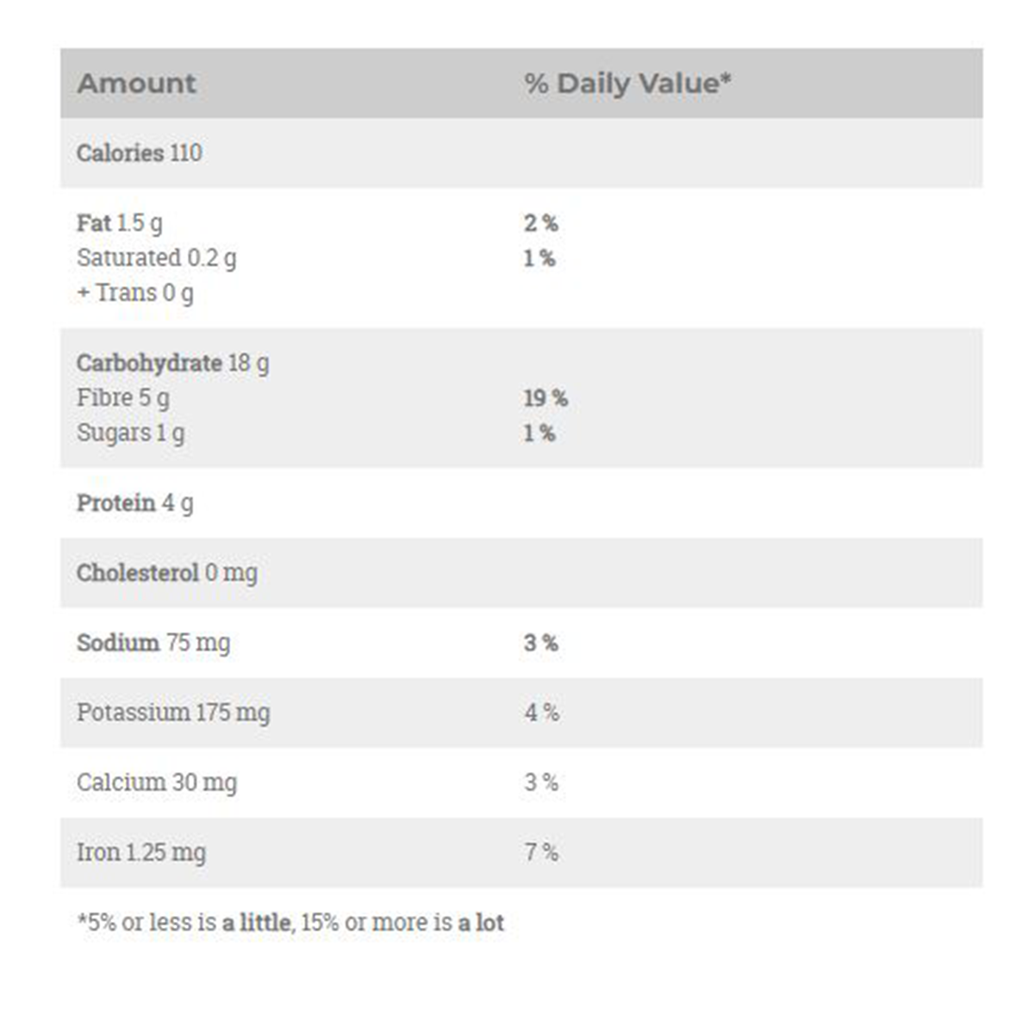Screen dimensions: 1034x1034
Task: Click the Sugars 1 g line
Action: pos(130,433)
